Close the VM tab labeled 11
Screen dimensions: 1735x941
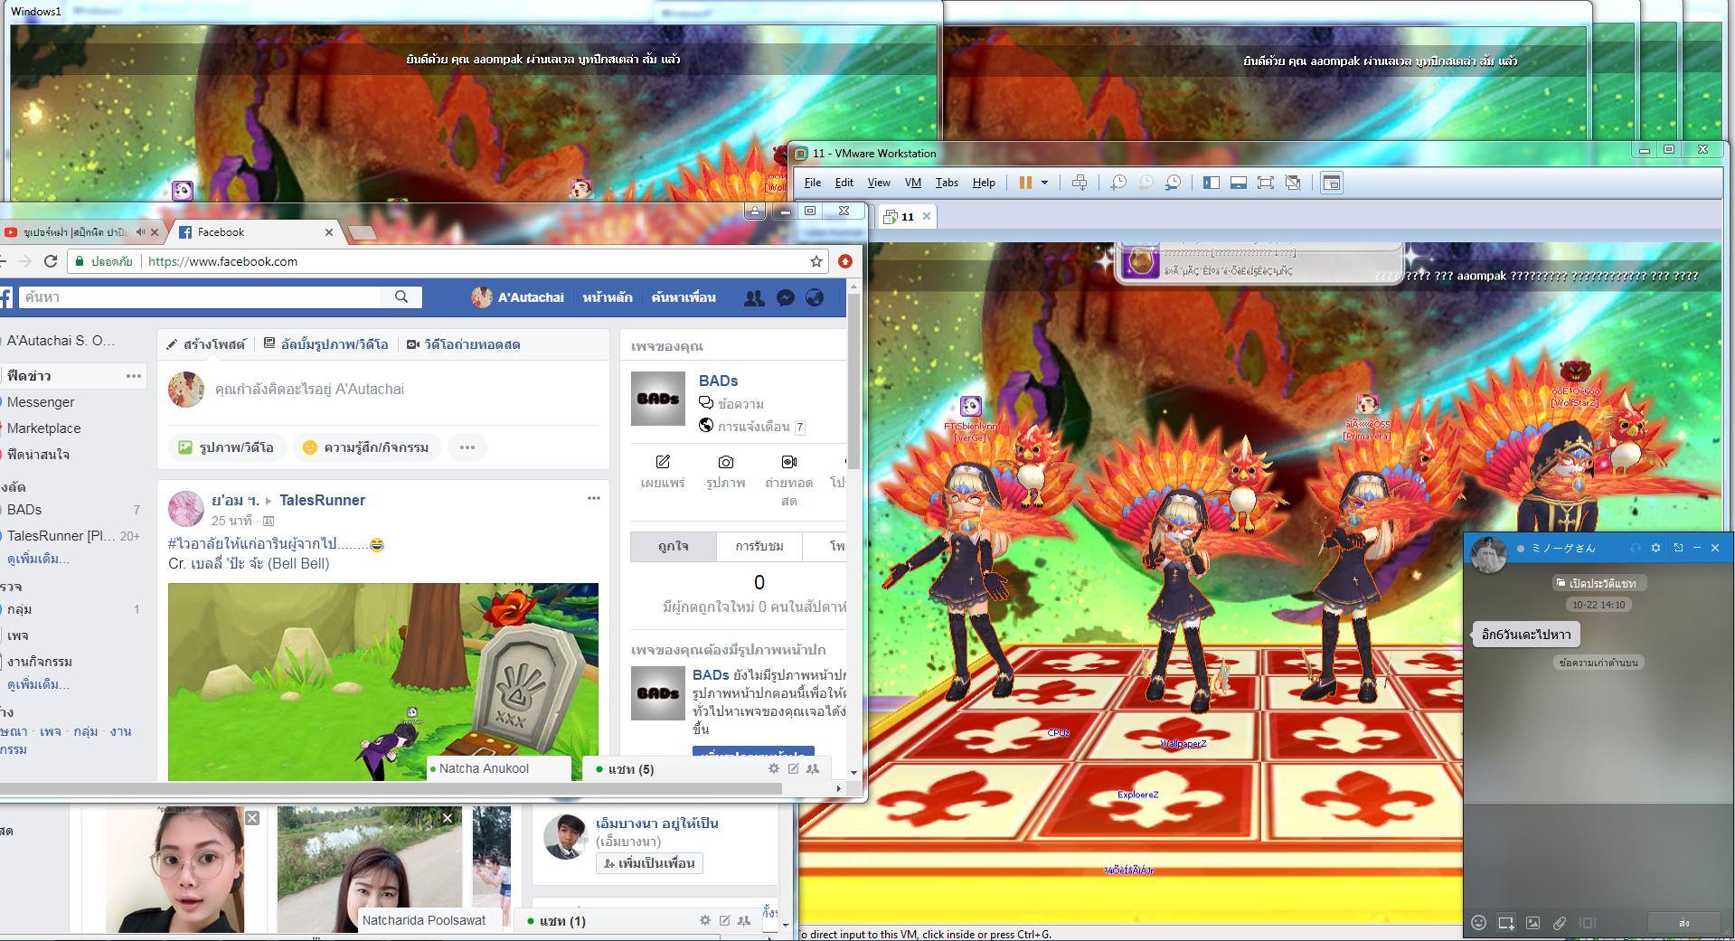(x=926, y=216)
